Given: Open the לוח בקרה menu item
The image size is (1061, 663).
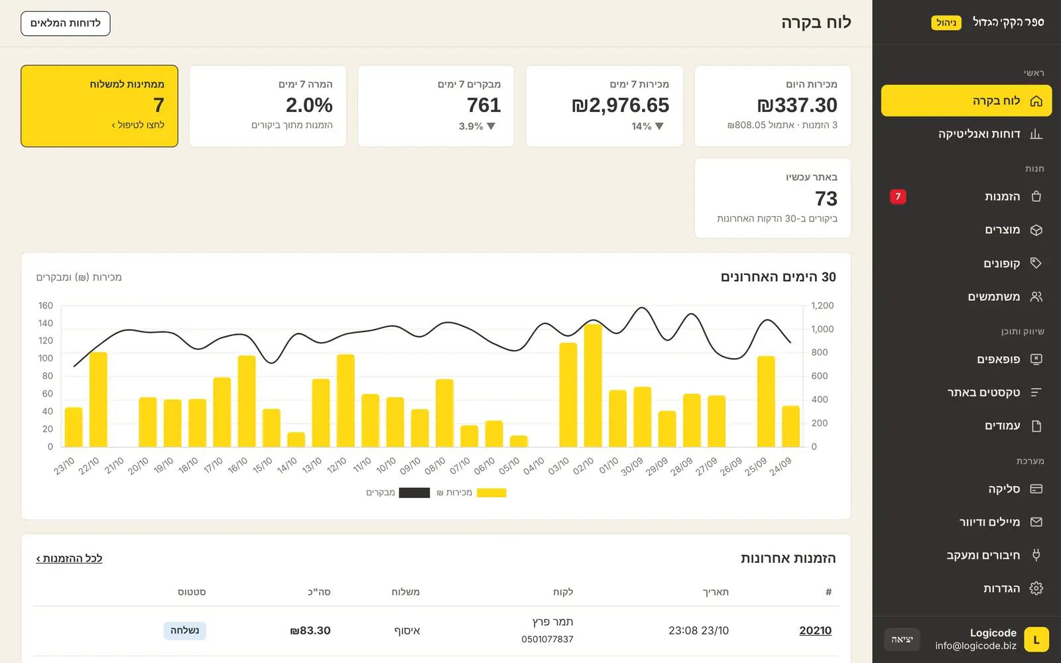Looking at the screenshot, I should click(x=966, y=101).
